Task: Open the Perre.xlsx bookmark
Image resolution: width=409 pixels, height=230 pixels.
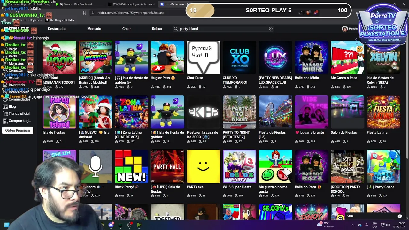Action: click(27, 20)
